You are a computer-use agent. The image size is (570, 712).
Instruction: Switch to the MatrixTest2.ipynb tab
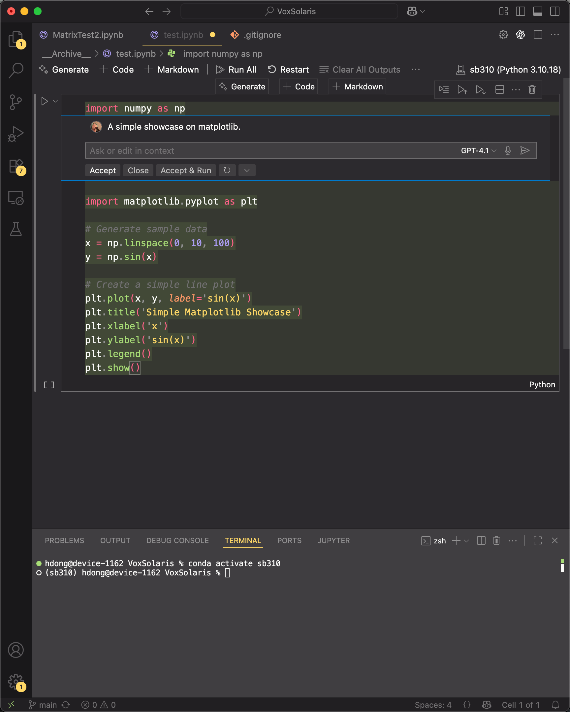pyautogui.click(x=87, y=35)
